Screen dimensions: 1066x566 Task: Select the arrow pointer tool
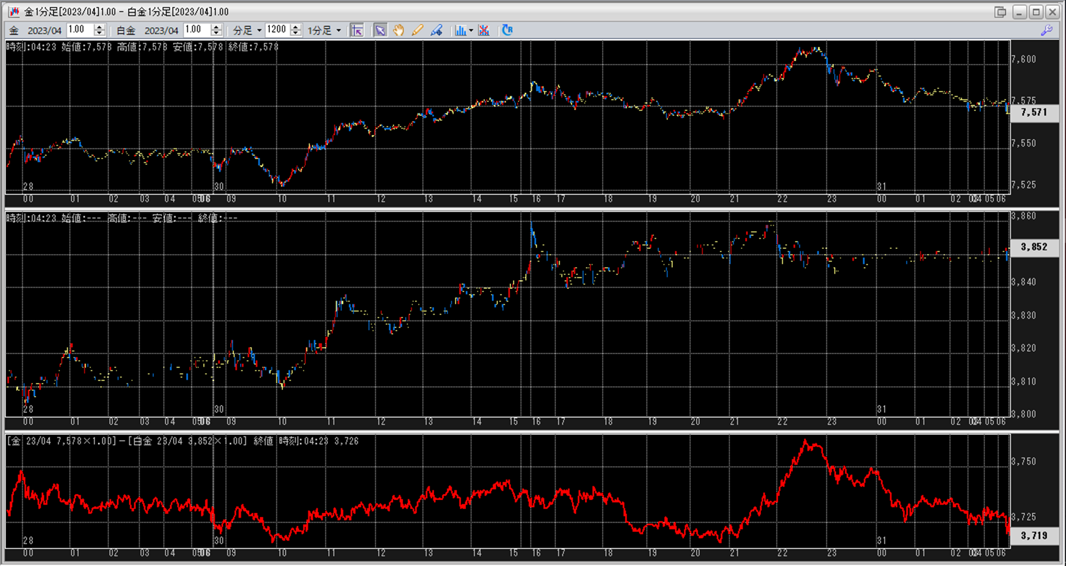click(x=380, y=30)
